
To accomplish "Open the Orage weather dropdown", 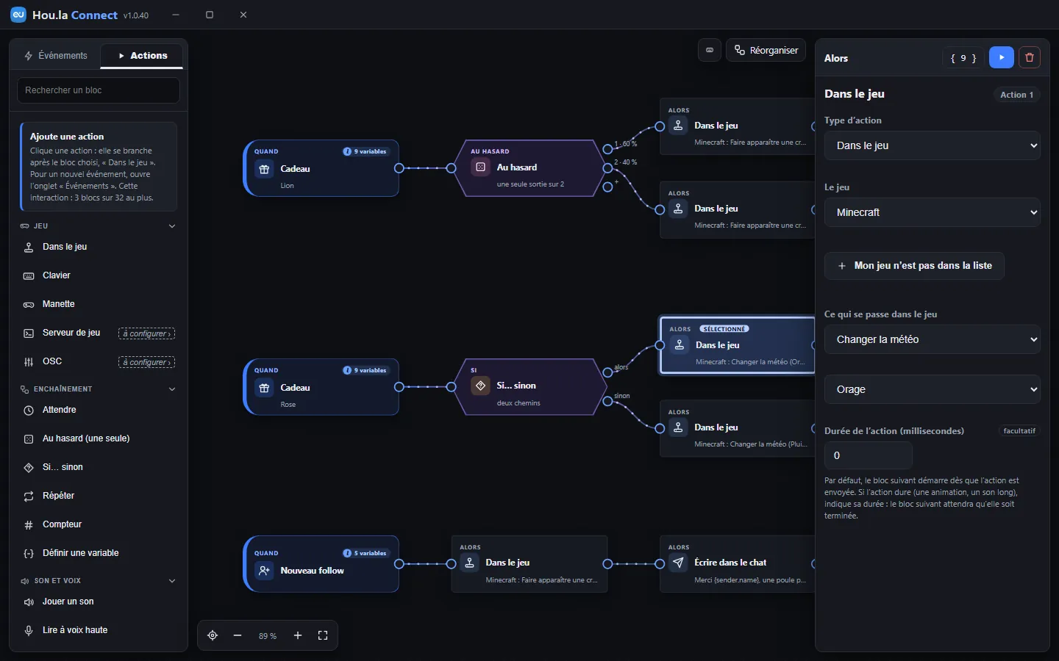I will [933, 389].
